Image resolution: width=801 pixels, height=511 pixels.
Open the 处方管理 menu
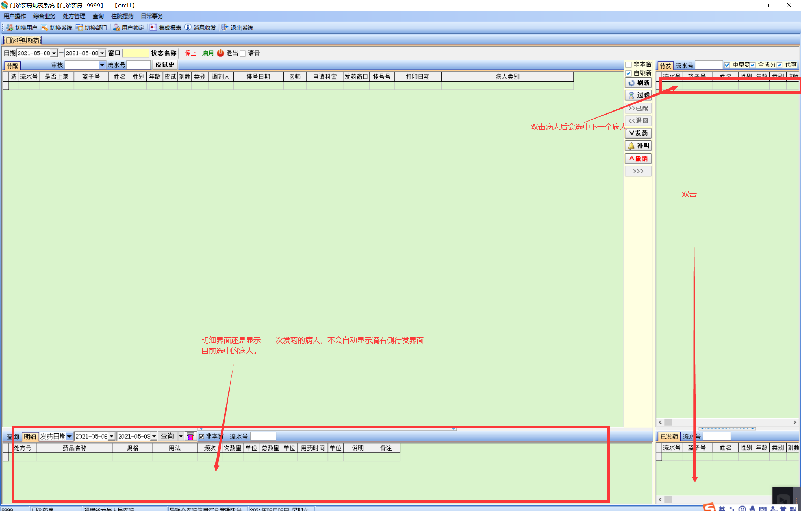pos(74,16)
